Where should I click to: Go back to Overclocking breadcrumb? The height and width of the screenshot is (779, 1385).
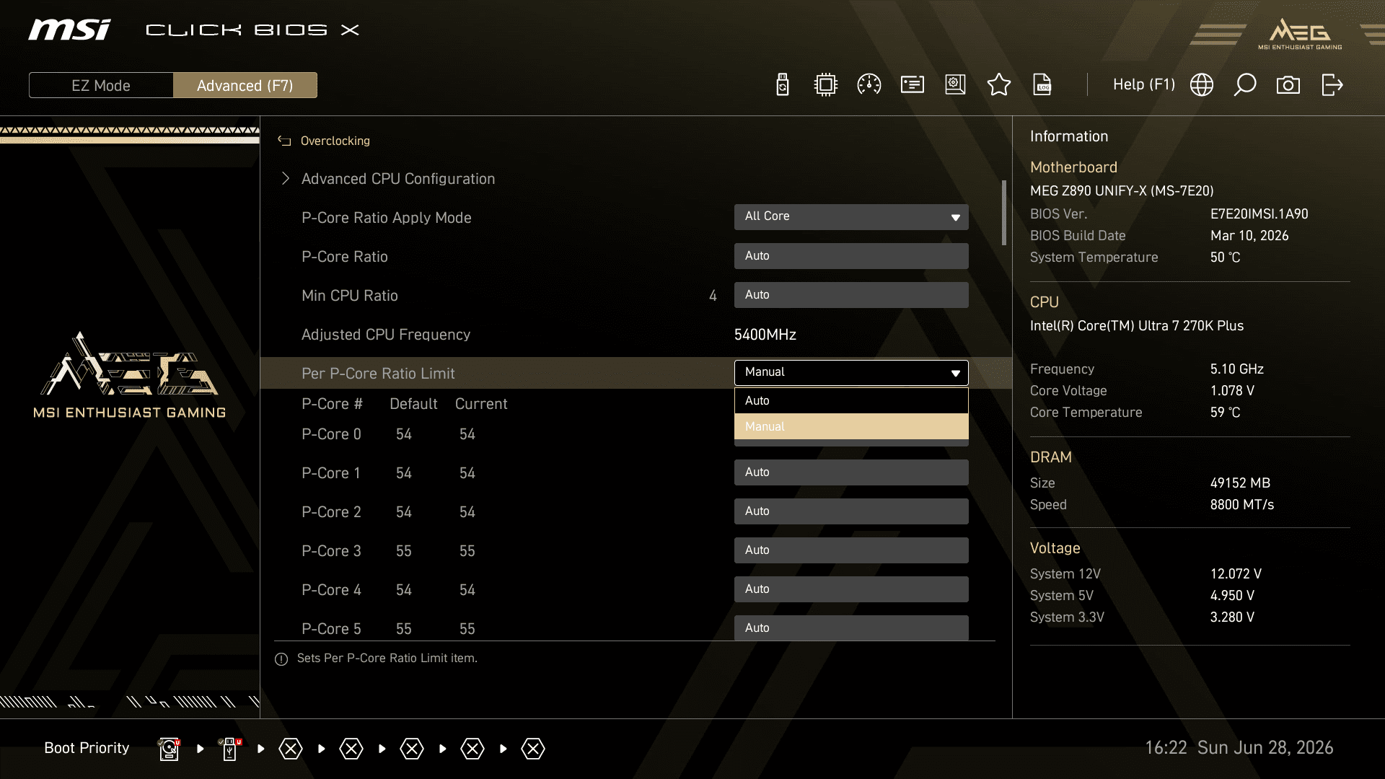click(x=335, y=141)
